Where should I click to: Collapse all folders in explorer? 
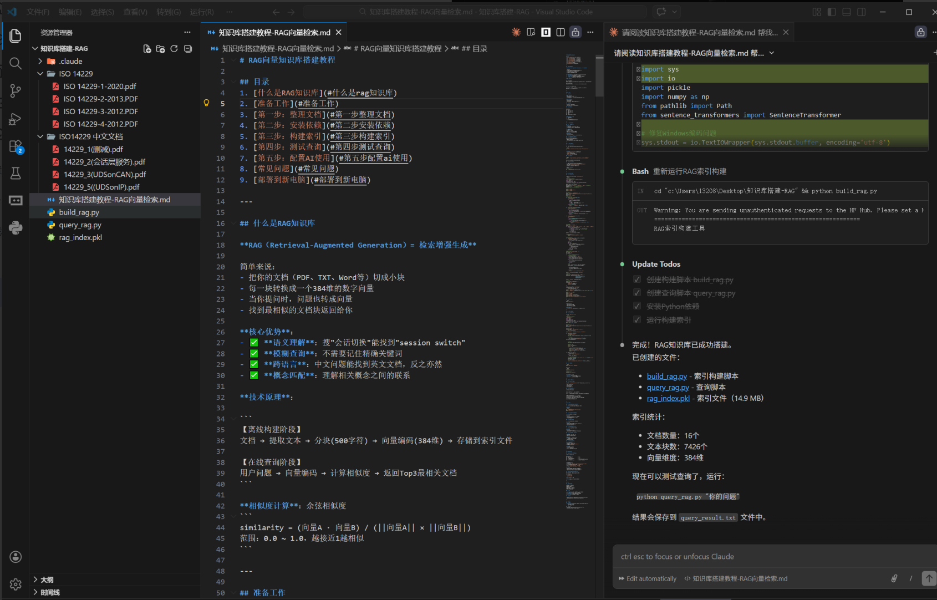click(x=188, y=49)
